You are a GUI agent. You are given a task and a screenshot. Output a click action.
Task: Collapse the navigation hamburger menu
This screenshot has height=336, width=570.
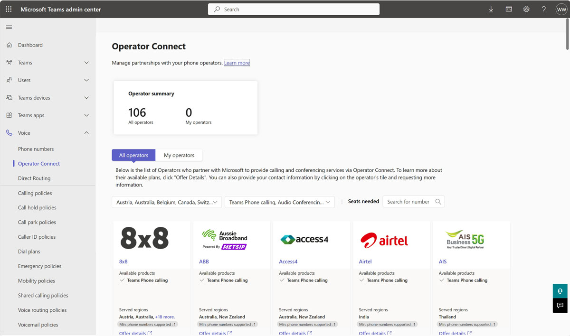9,27
